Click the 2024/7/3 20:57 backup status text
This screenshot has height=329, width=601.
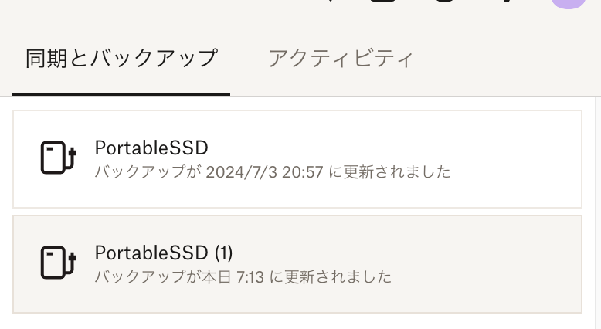272,171
